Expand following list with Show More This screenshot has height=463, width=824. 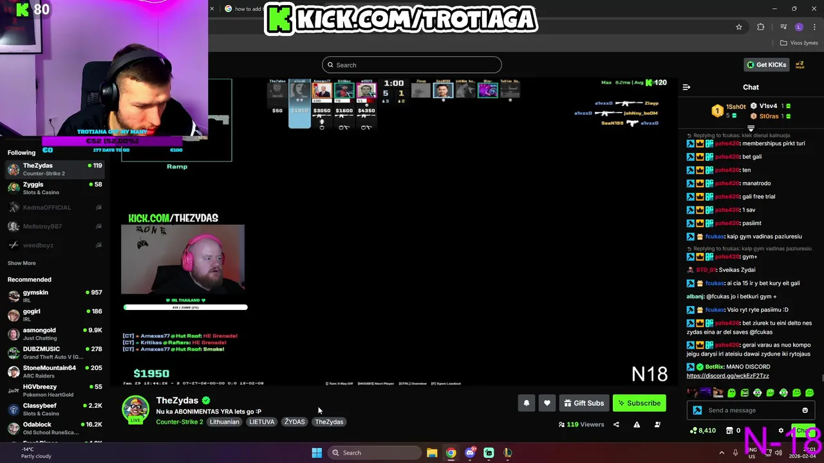pos(21,263)
